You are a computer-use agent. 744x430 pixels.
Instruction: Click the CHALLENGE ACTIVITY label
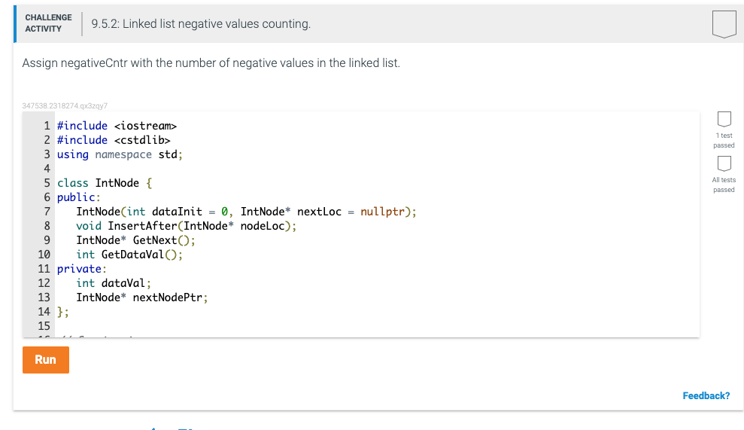pyautogui.click(x=48, y=23)
